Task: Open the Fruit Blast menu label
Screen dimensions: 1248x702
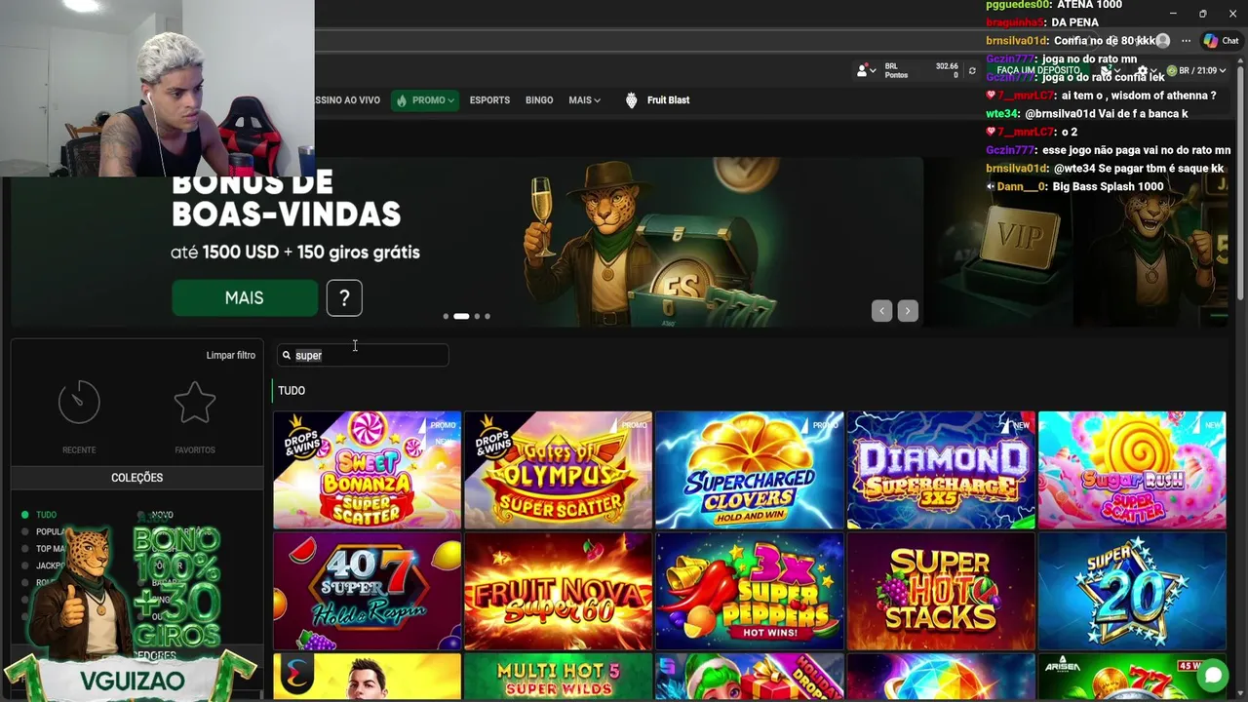Action: 668,100
